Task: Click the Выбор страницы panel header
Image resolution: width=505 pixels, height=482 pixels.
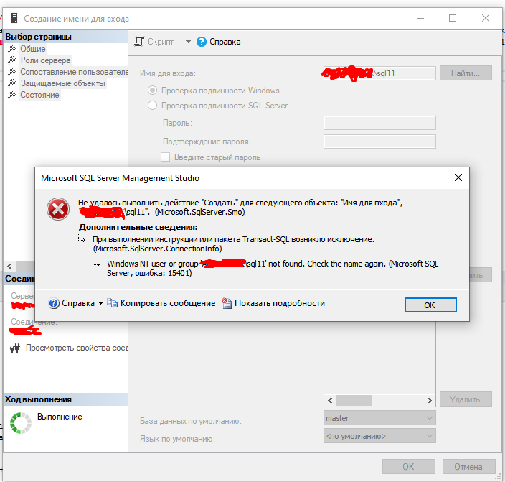Action: point(66,37)
